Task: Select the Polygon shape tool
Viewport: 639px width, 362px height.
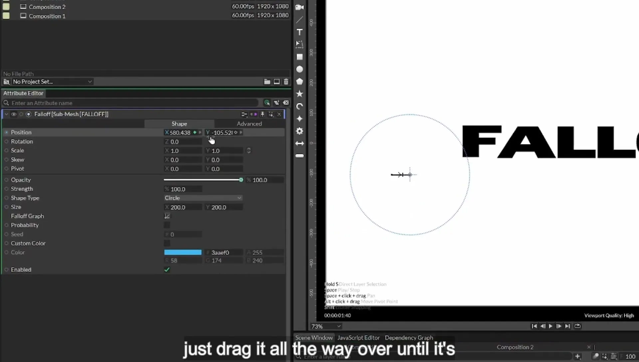Action: pyautogui.click(x=300, y=82)
